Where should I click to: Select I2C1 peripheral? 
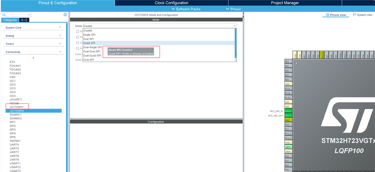13,81
